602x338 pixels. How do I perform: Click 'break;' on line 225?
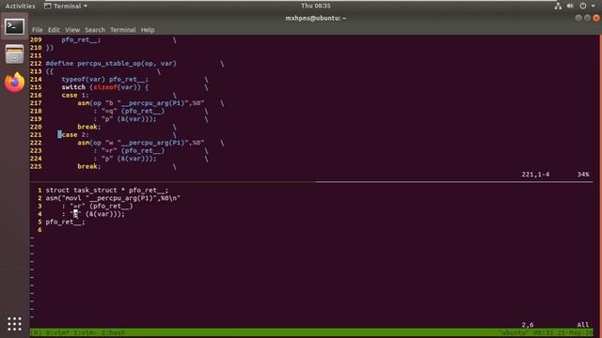pyautogui.click(x=89, y=166)
